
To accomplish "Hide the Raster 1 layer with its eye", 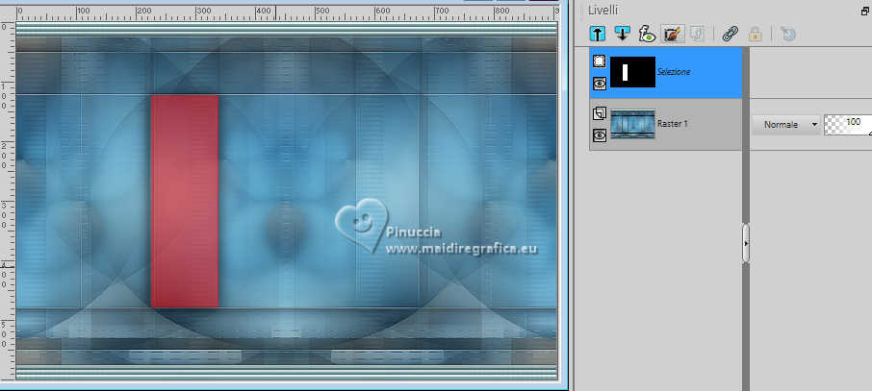I will click(x=599, y=134).
